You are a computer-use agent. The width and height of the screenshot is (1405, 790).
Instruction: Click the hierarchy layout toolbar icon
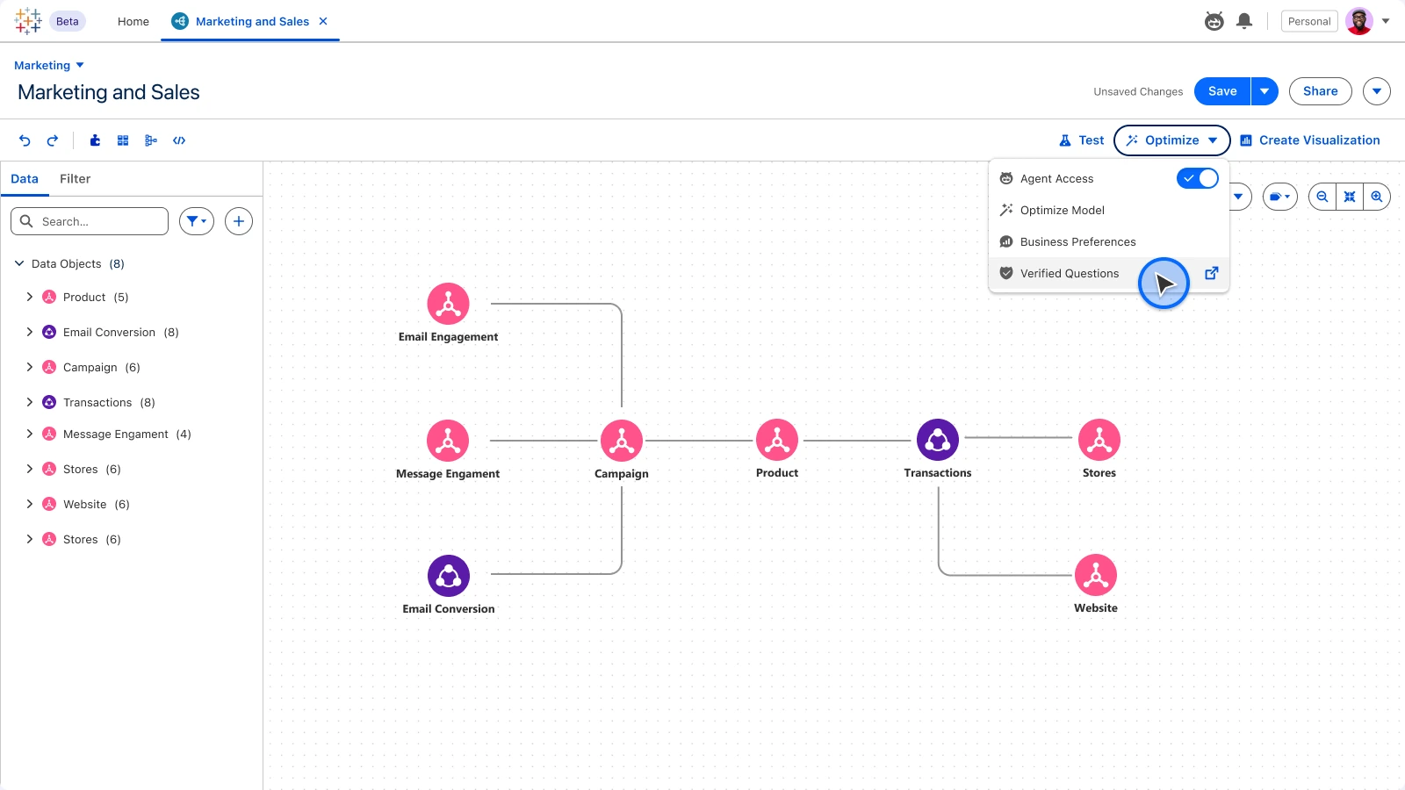pos(151,140)
